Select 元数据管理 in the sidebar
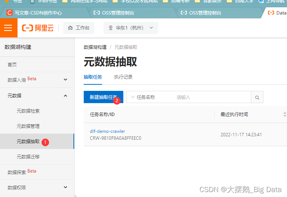This screenshot has height=197, width=287. coord(28,126)
